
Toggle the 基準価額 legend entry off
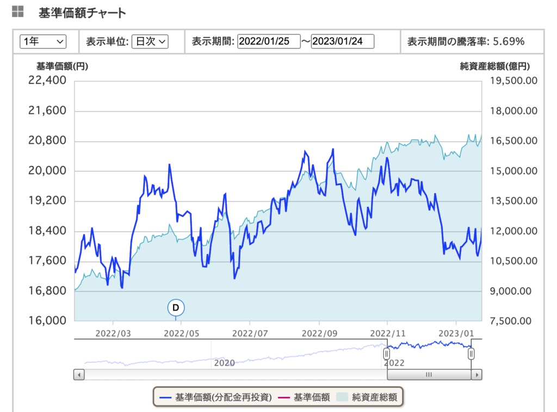[x=313, y=397]
